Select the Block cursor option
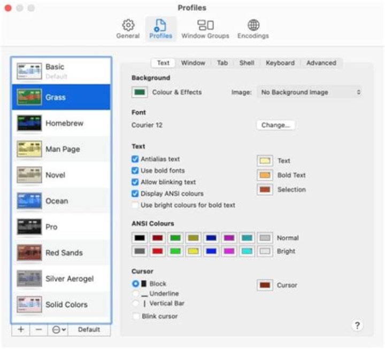This screenshot has height=349, width=385. pyautogui.click(x=135, y=284)
